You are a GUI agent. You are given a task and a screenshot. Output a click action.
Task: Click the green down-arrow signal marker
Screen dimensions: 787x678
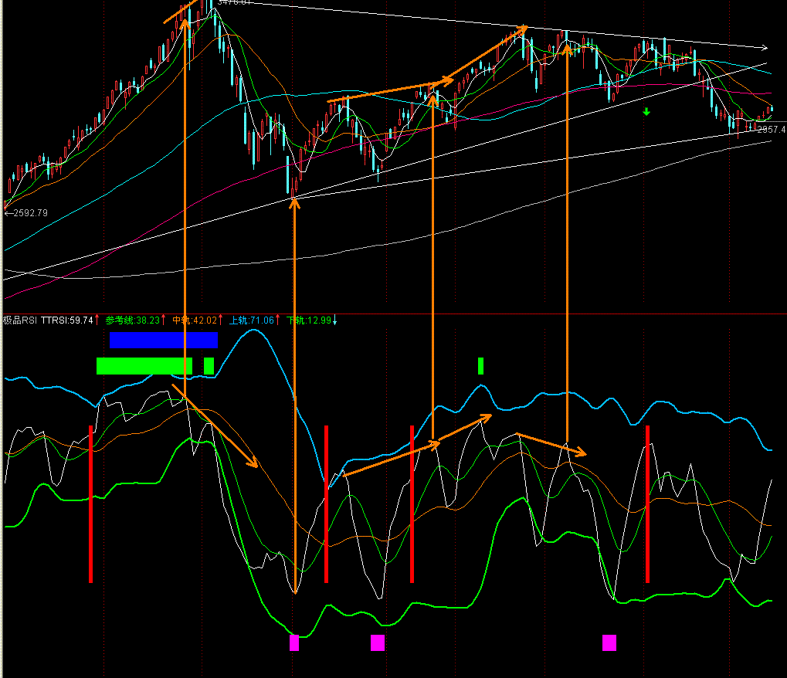[x=646, y=112]
